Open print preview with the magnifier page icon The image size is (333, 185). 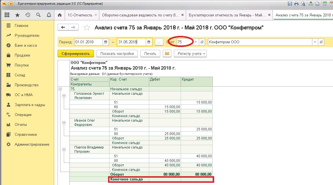pos(303,4)
